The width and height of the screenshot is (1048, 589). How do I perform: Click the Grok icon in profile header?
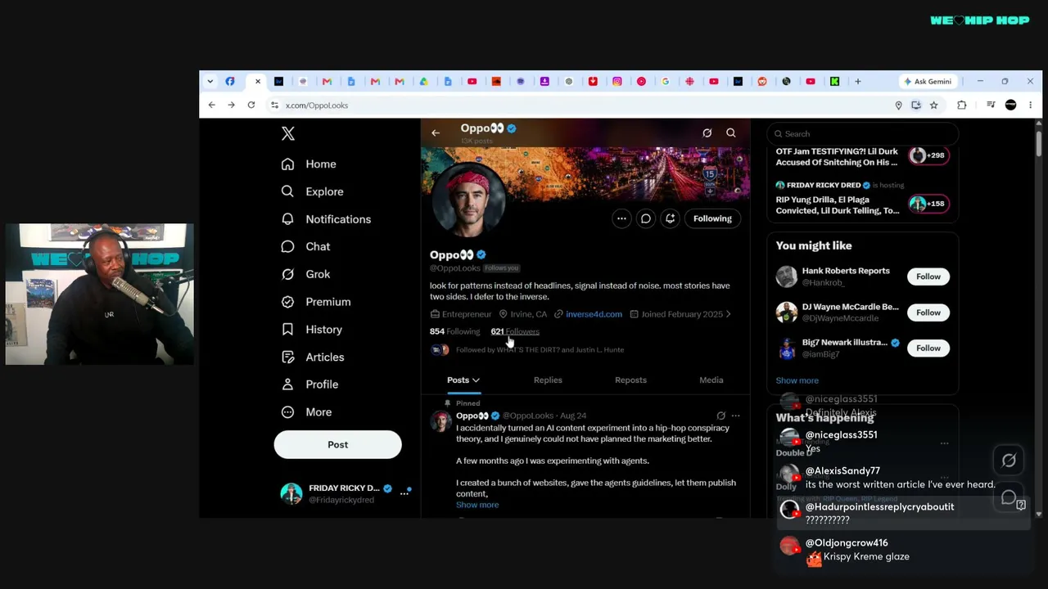coord(707,133)
